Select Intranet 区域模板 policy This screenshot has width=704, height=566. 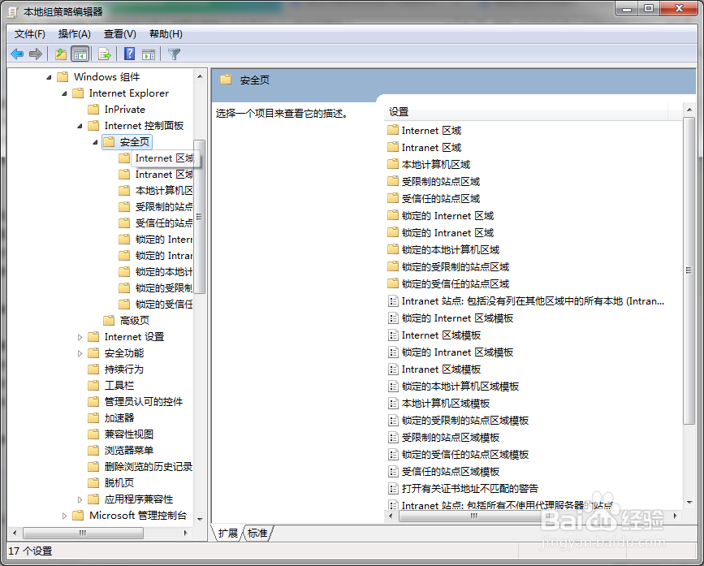pos(442,369)
